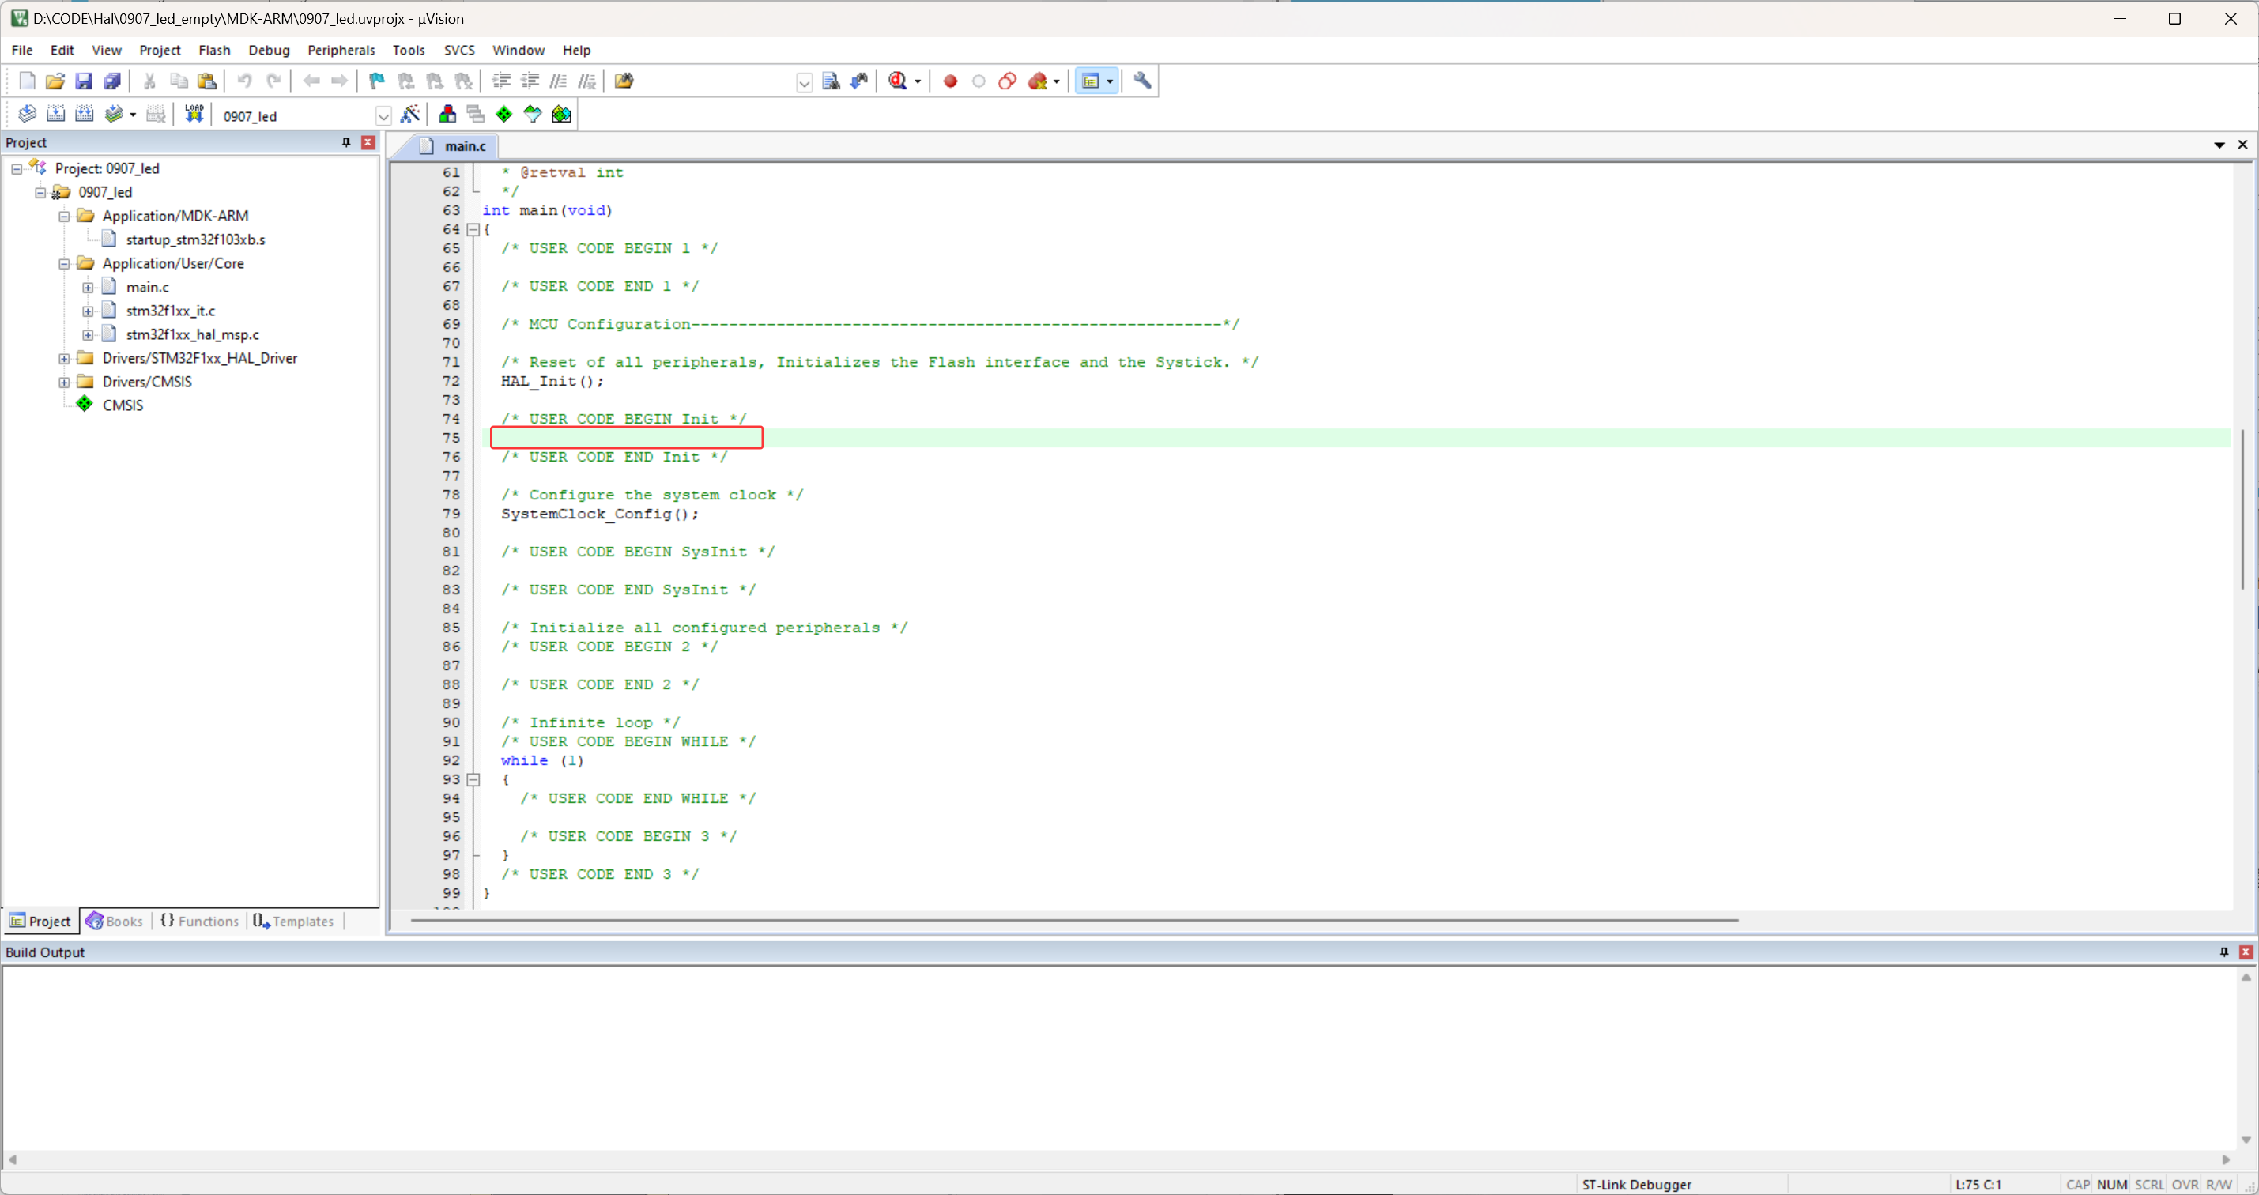Start the debug session icon
2259x1195 pixels.
point(897,81)
